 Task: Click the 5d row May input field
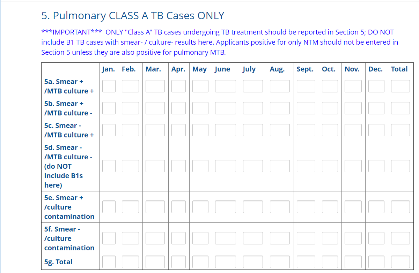click(x=200, y=166)
